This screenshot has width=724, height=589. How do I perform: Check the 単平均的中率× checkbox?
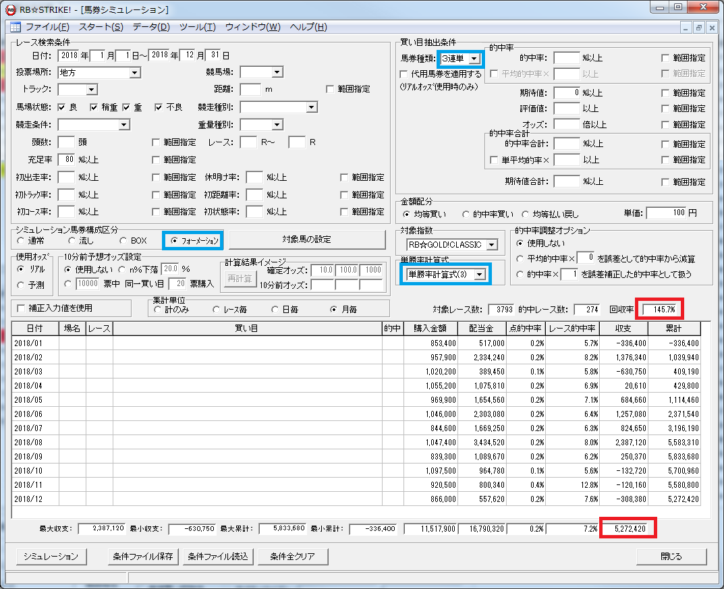coord(494,160)
